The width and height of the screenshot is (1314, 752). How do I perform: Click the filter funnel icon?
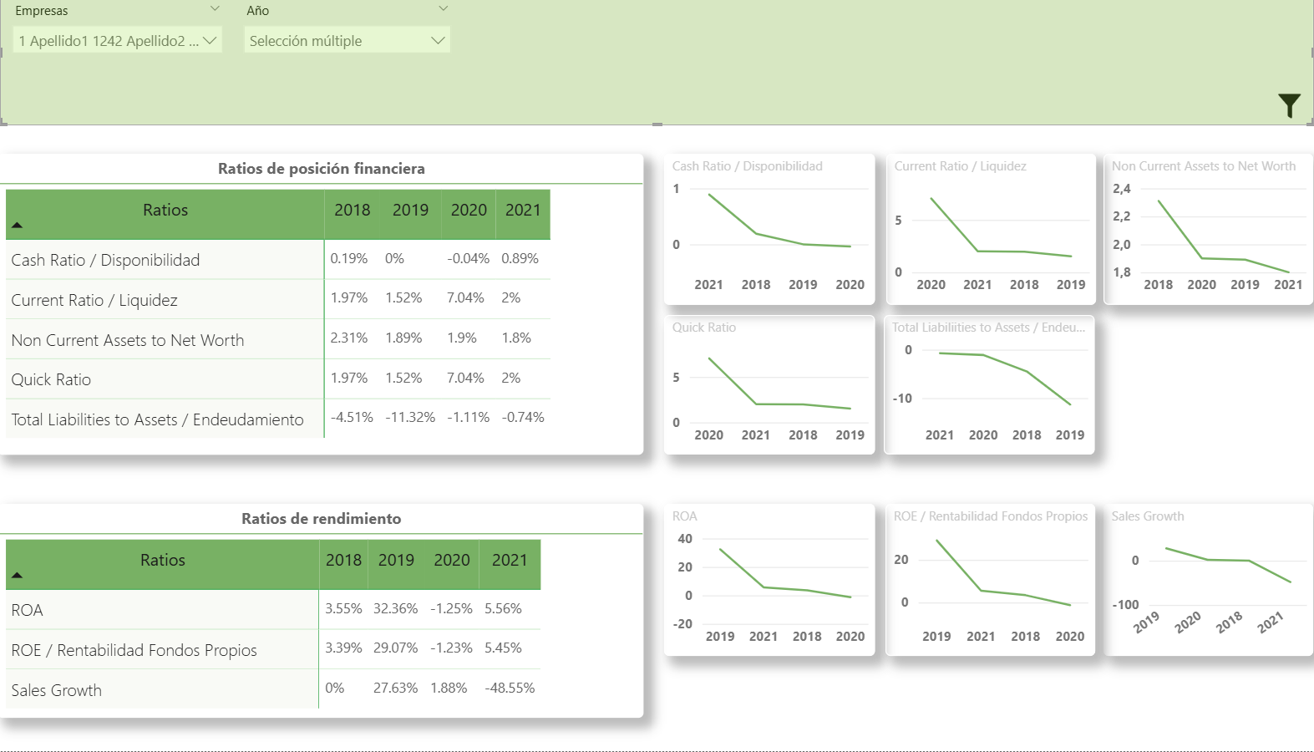tap(1289, 105)
